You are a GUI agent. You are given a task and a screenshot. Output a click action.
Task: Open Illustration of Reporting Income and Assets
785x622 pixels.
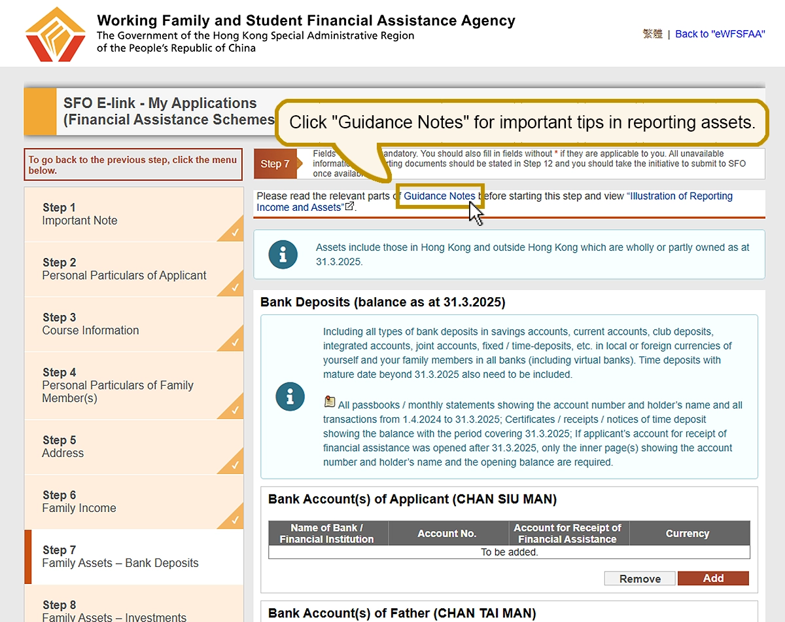[x=495, y=202]
